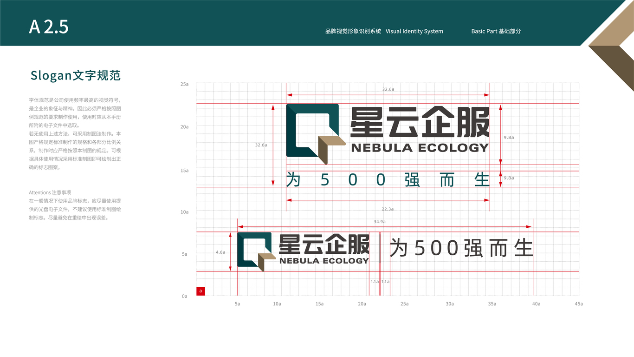
Task: Click 'NEBULA ECOLOGY' under the large wordmark
Action: (x=420, y=148)
